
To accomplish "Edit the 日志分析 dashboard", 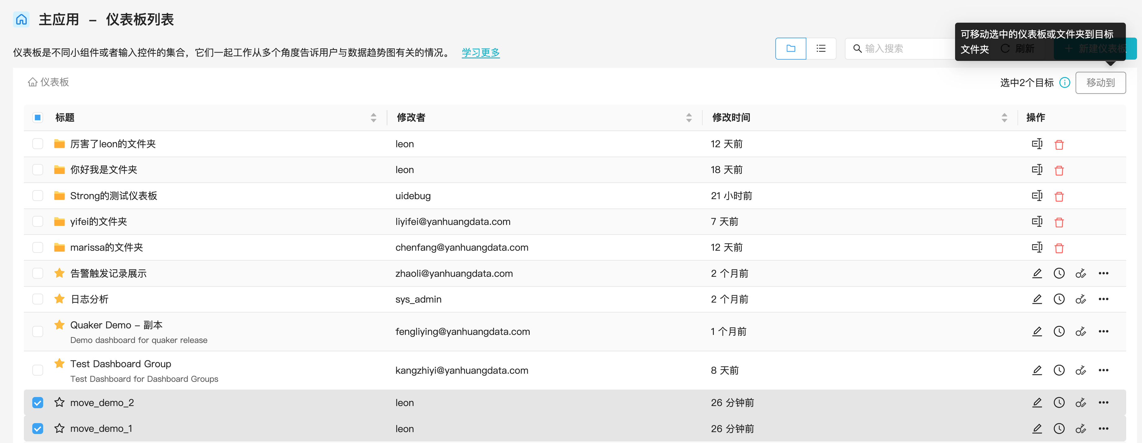I will point(1037,299).
